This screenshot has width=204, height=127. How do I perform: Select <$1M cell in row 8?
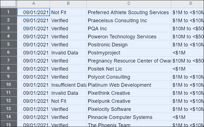coord(188,69)
